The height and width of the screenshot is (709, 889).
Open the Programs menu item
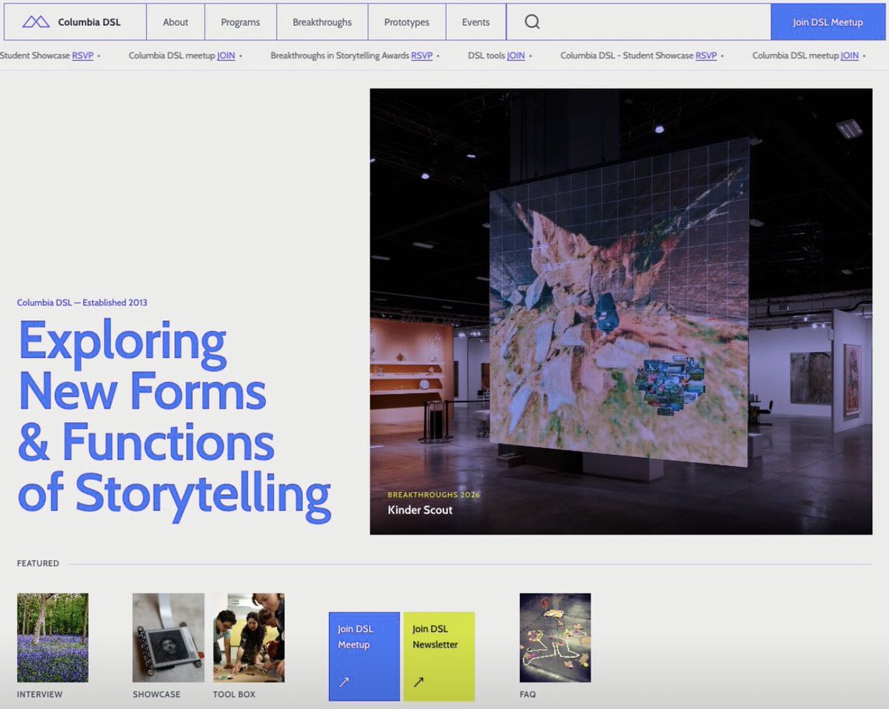click(241, 22)
